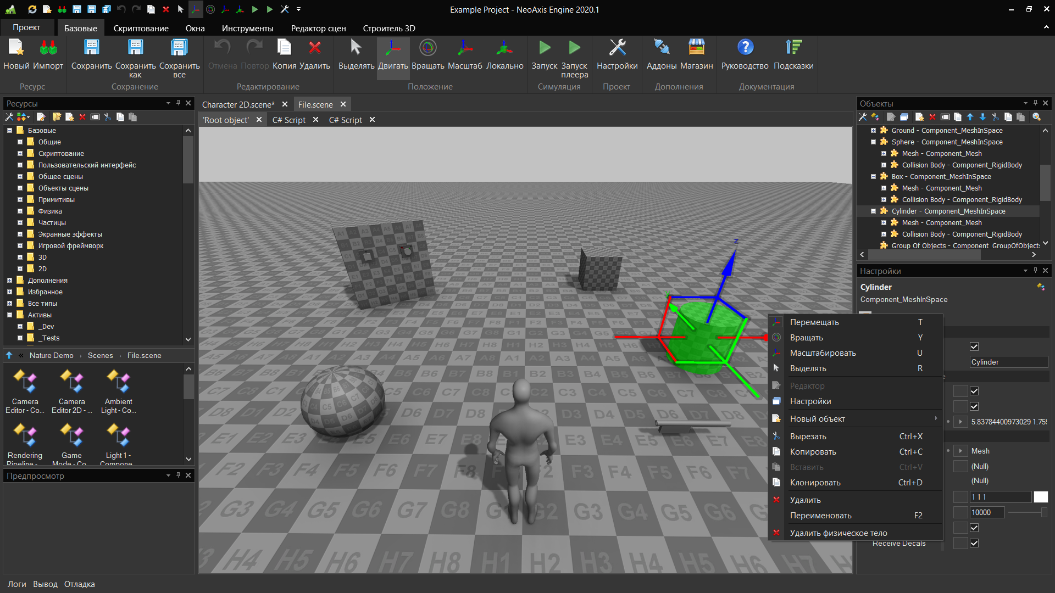The width and height of the screenshot is (1055, 593).
Task: Switch to Character 2D.scene tab
Action: (238, 104)
